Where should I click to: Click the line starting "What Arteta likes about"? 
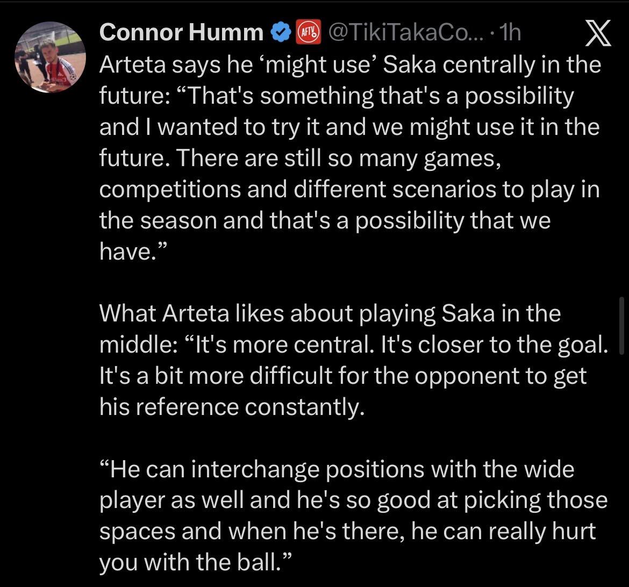click(330, 314)
